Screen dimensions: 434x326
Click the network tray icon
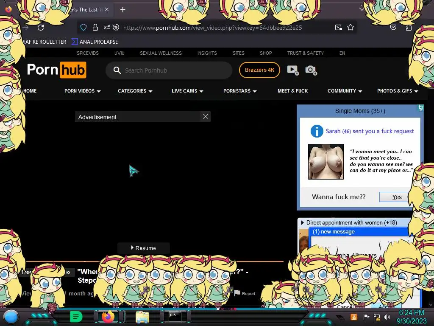[377, 317]
